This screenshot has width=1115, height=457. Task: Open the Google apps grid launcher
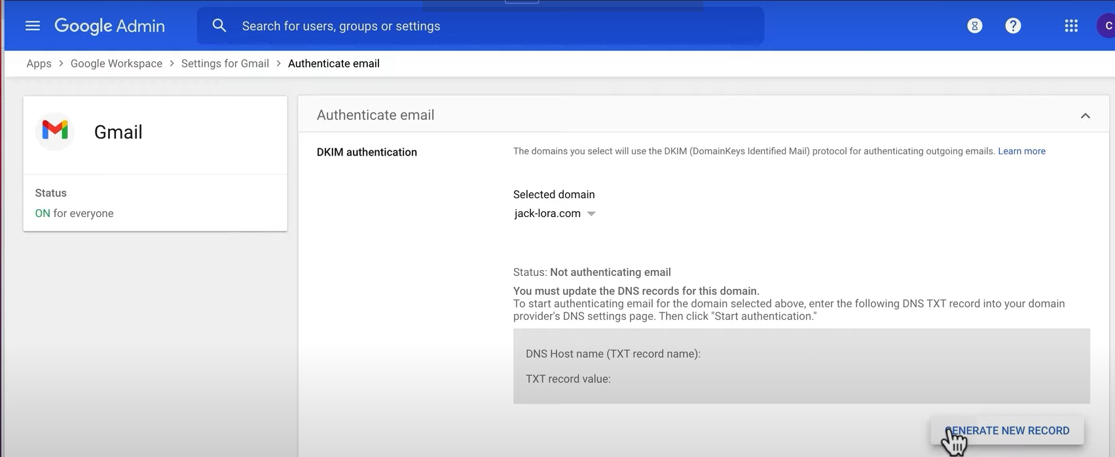1071,26
